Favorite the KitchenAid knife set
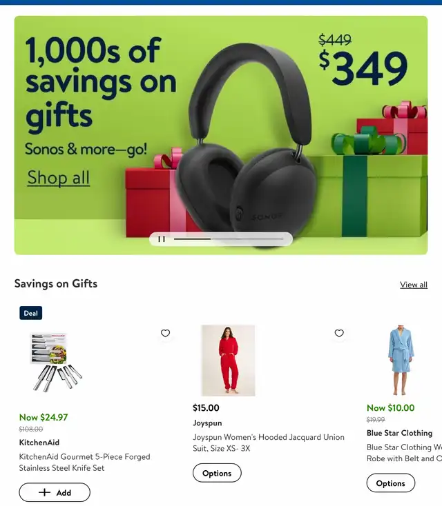This screenshot has width=442, height=506. coord(165,333)
